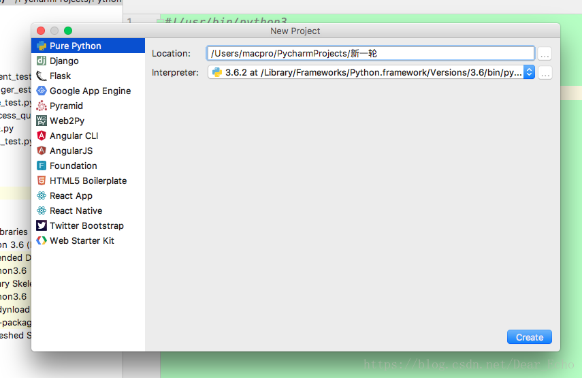This screenshot has height=378, width=582.
Task: Choose the Angular CLI icon
Action: pyautogui.click(x=42, y=136)
